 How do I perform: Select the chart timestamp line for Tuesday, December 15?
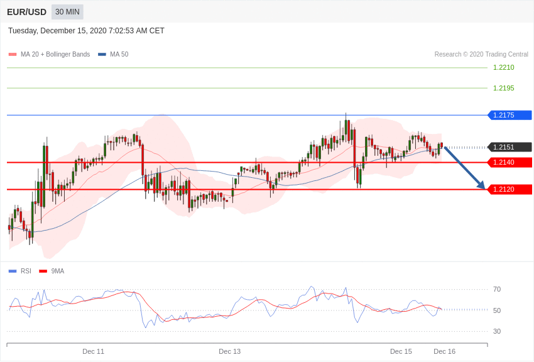86,31
